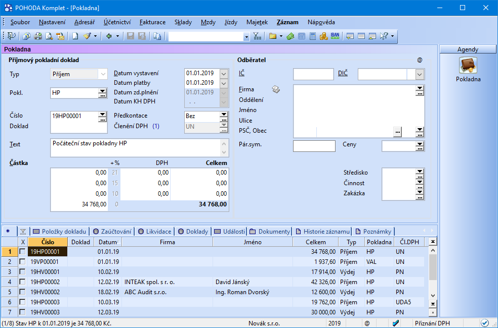
Task: Expand the DIČ dropdown arrow
Action: pos(420,74)
